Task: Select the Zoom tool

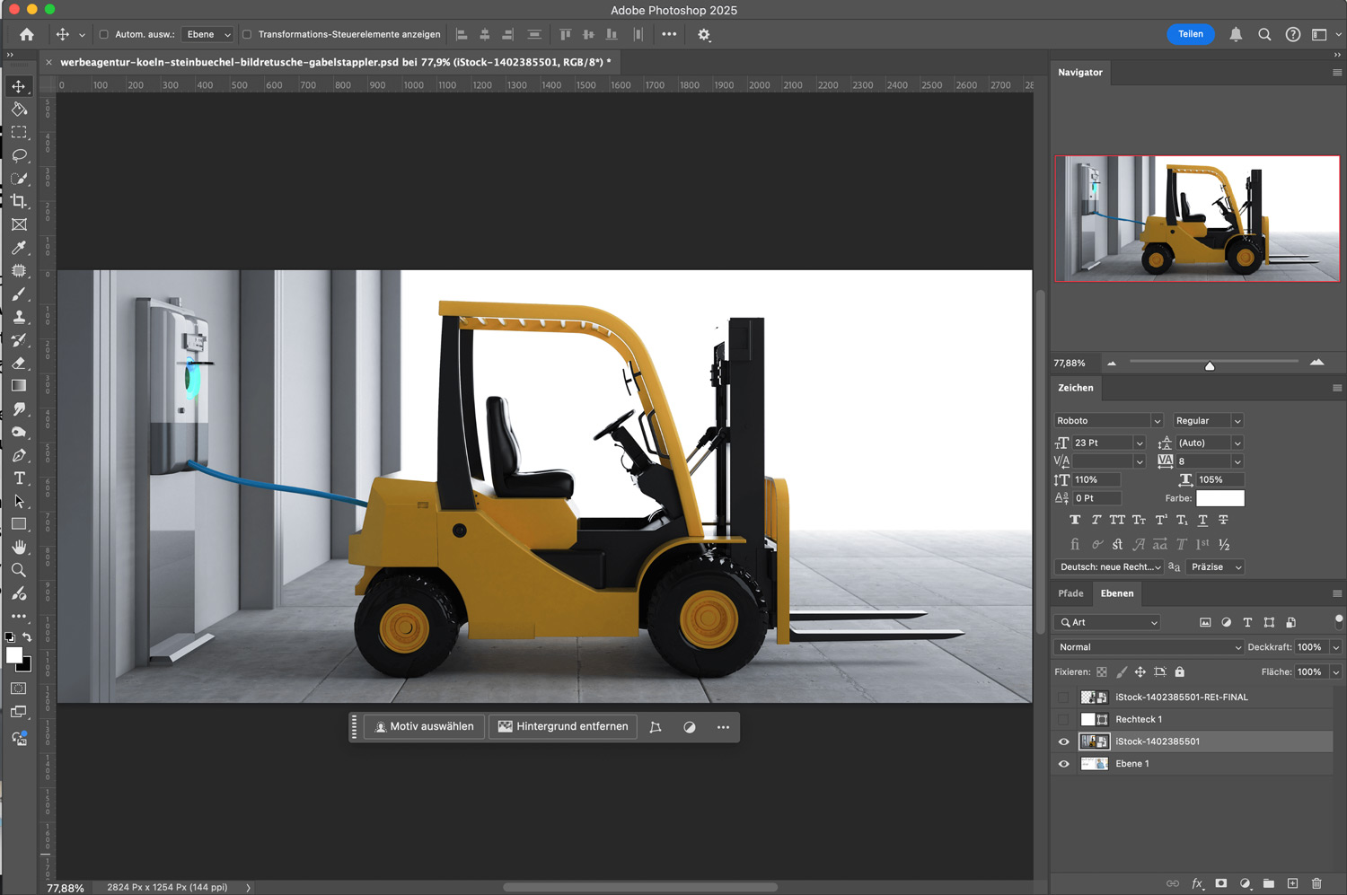Action: 19,570
